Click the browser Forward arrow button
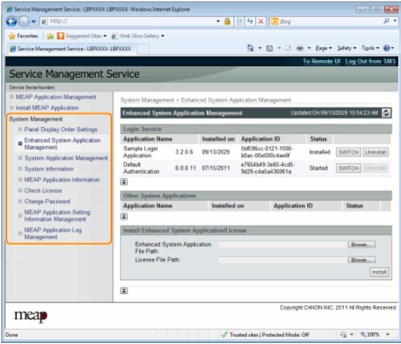The width and height of the screenshot is (401, 344). click(24, 22)
